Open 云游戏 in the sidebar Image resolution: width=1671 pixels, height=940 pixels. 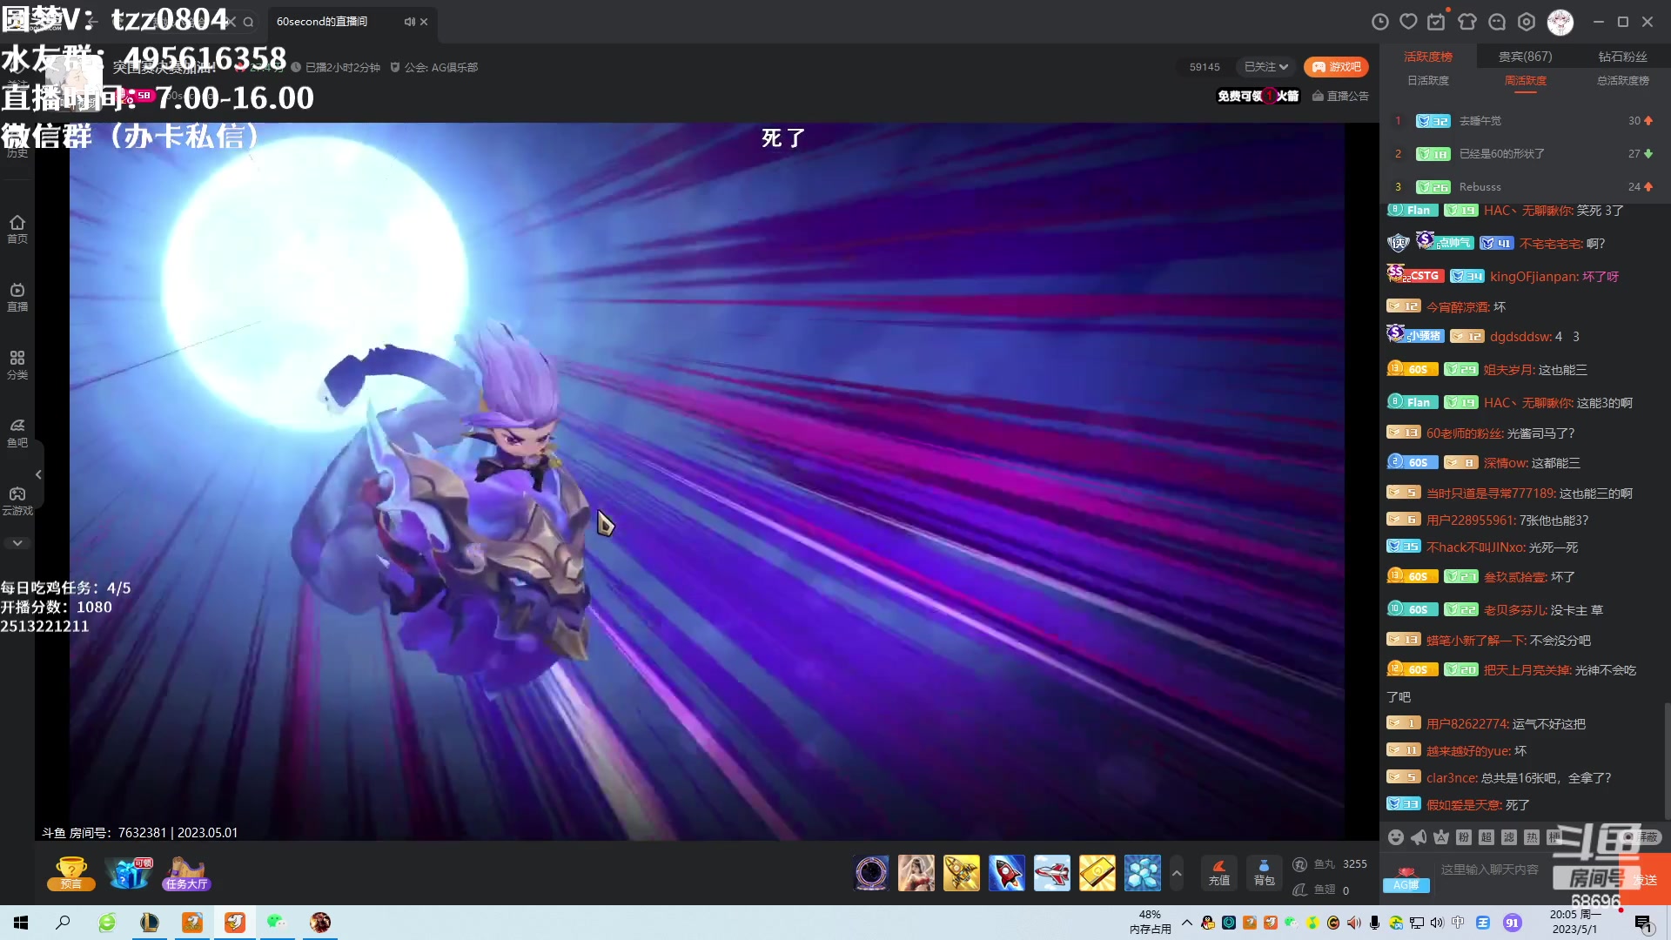coord(17,500)
